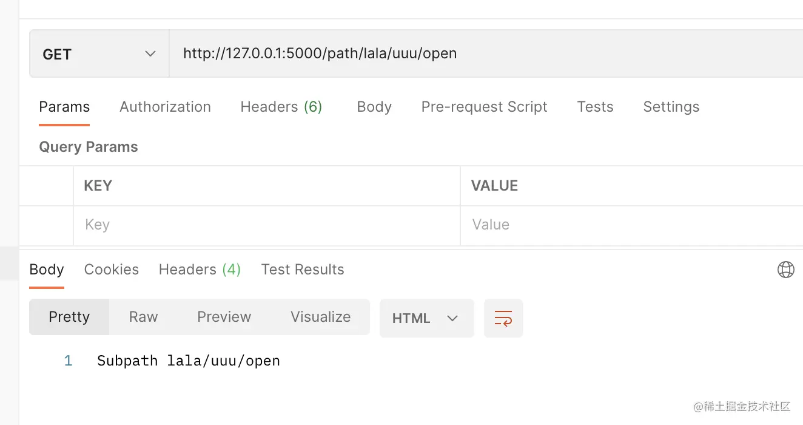Expand the HTML format dropdown

coord(426,318)
